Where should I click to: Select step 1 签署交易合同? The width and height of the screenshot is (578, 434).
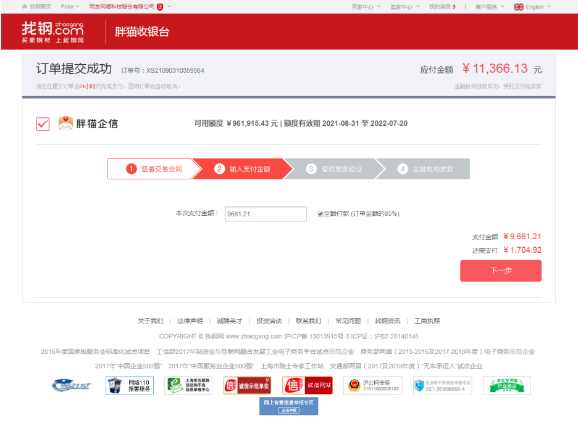(154, 169)
